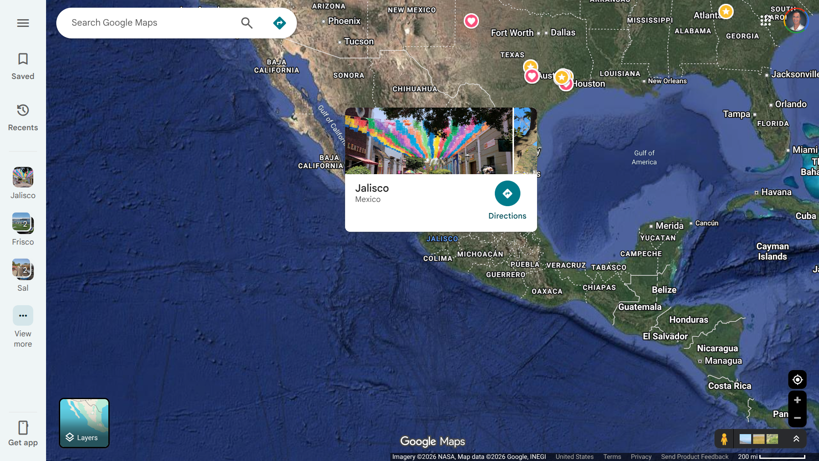Click into Search Google Maps field
819x461 pixels.
pyautogui.click(x=149, y=23)
